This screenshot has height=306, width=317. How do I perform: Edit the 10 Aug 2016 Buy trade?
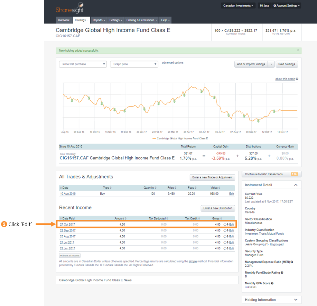click(x=232, y=194)
